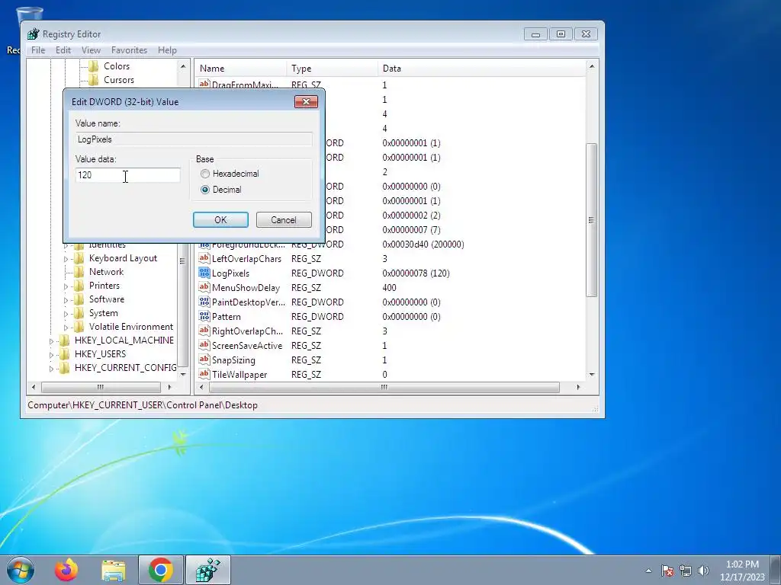Select the Network key folder icon
Screen dimensions: 781x585
point(79,272)
